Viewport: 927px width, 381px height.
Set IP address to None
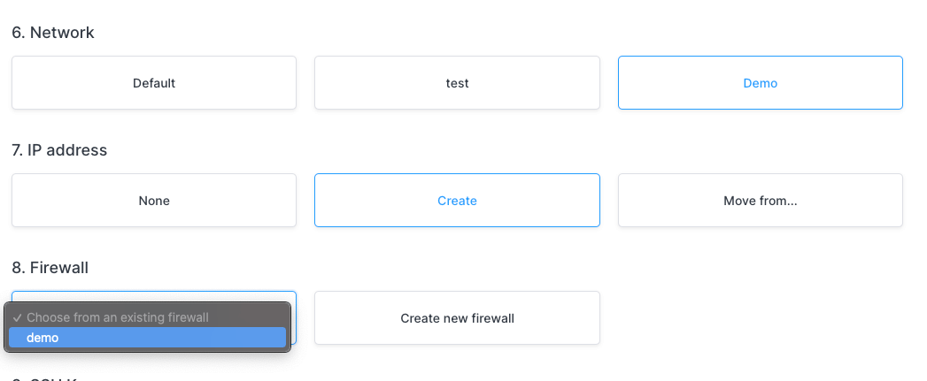pyautogui.click(x=154, y=201)
